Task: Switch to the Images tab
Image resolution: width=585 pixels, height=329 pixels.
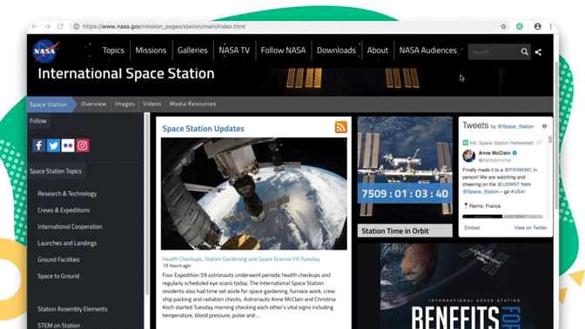Action: pos(124,104)
